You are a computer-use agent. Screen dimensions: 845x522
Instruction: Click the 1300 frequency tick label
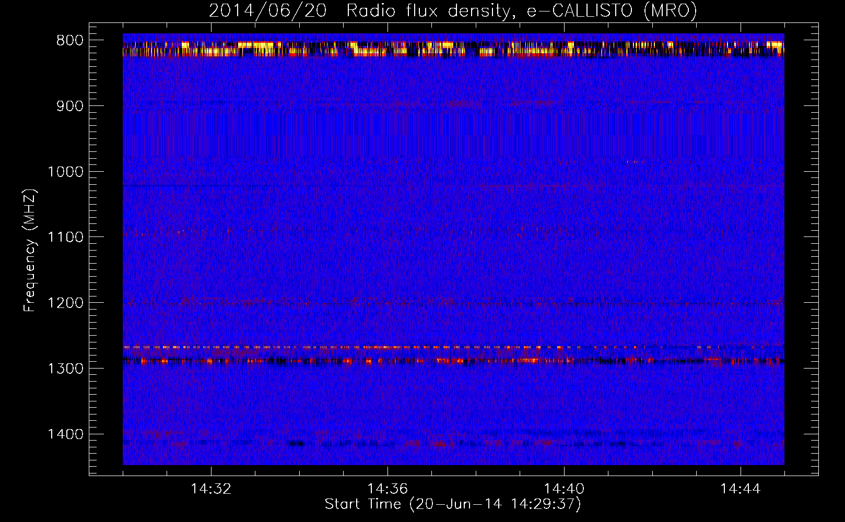click(x=65, y=369)
